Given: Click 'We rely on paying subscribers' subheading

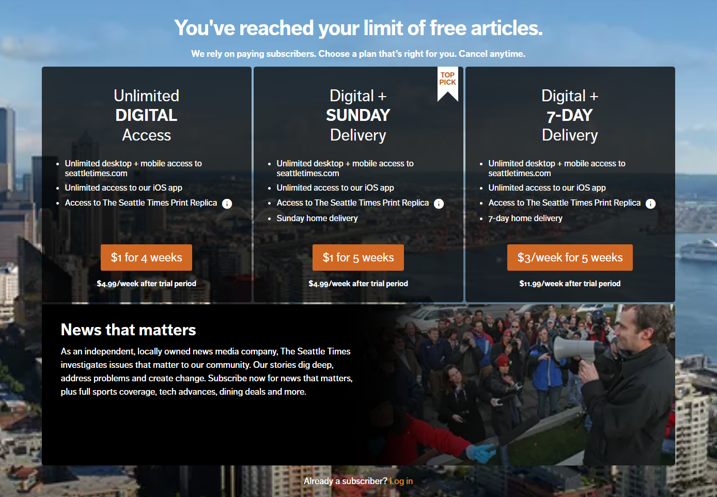Looking at the screenshot, I should [x=358, y=54].
